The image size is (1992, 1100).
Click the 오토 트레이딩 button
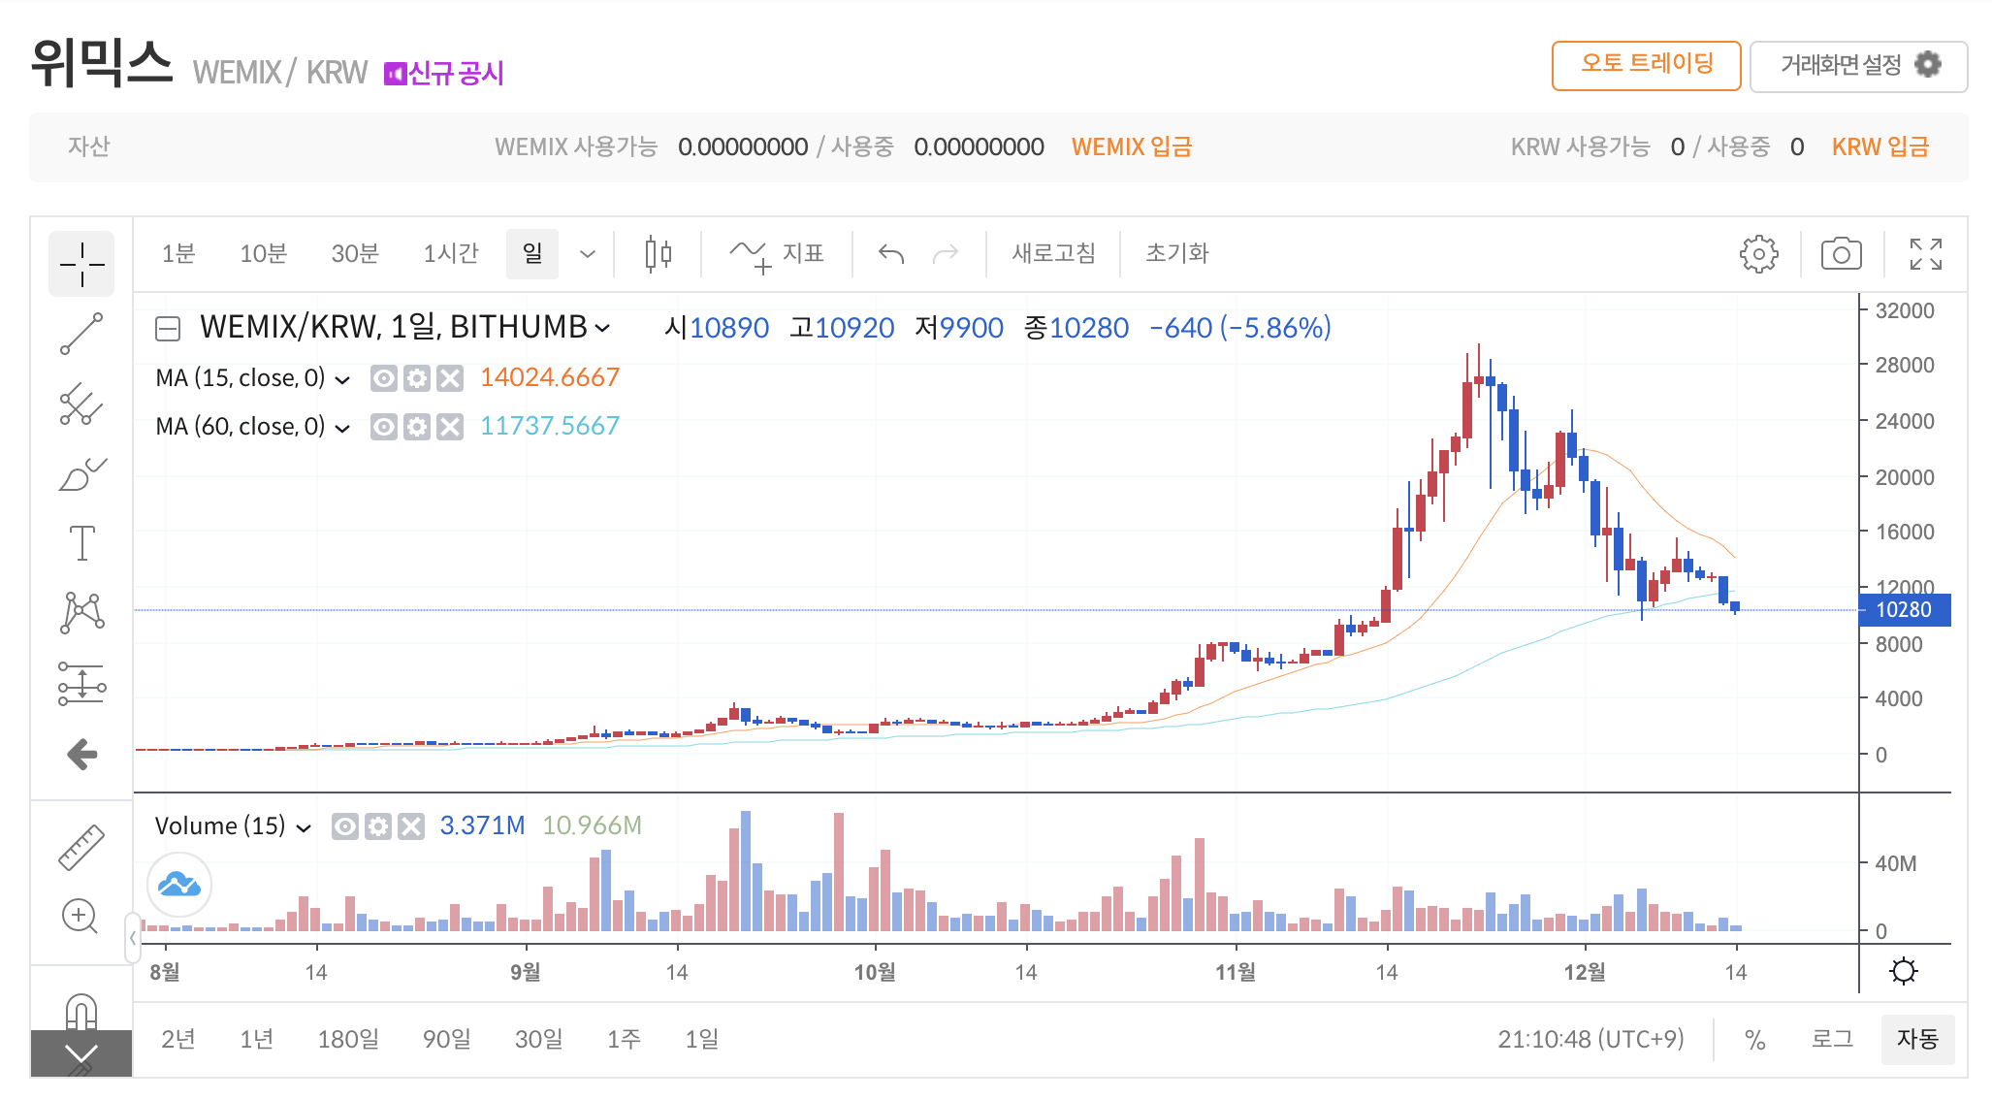click(x=1646, y=65)
